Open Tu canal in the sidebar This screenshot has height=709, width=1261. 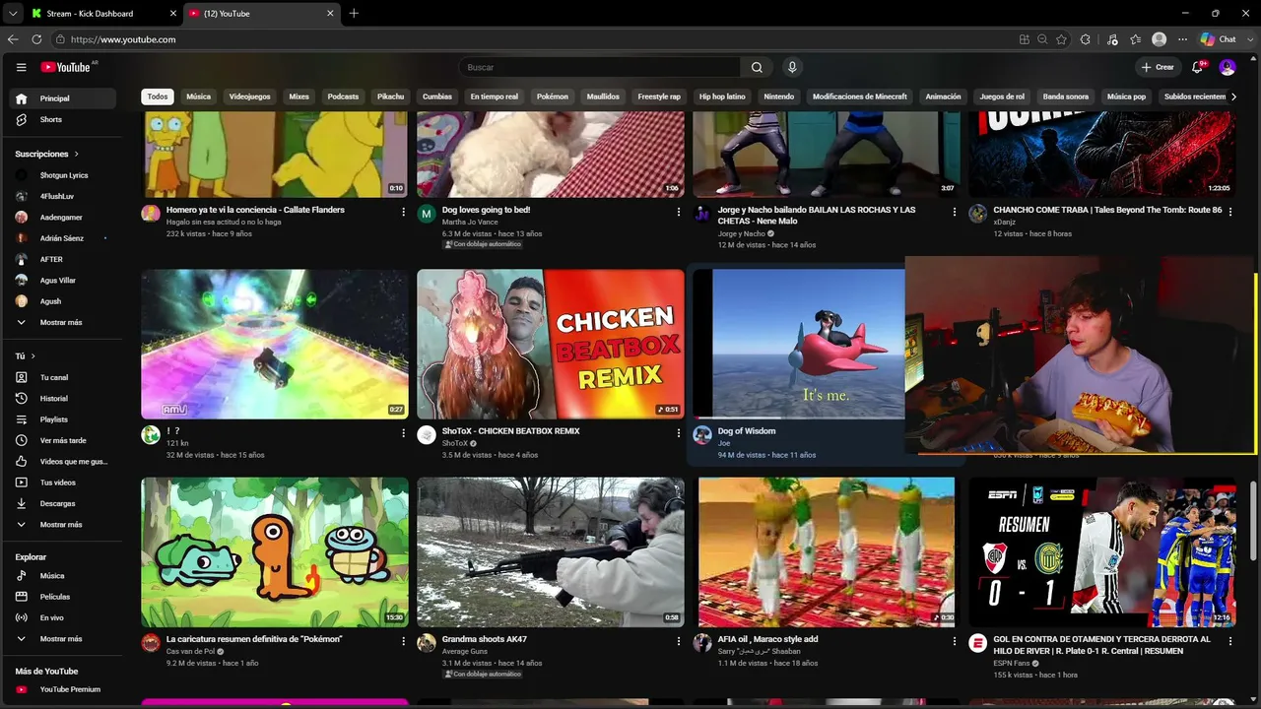pyautogui.click(x=63, y=377)
